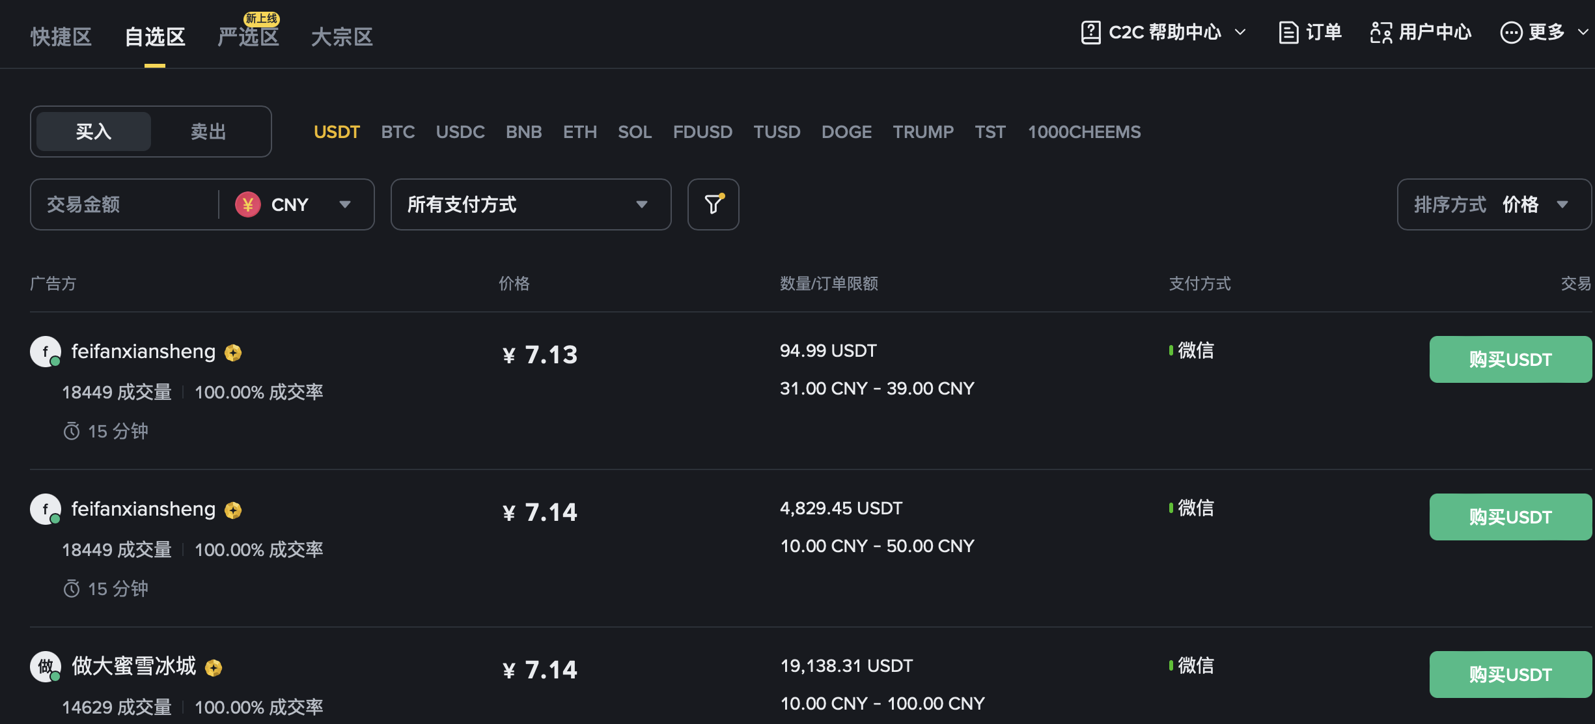Viewport: 1595px width, 724px height.
Task: Open the 做大蜜雪冰城 advertiser profile link
Action: [133, 666]
